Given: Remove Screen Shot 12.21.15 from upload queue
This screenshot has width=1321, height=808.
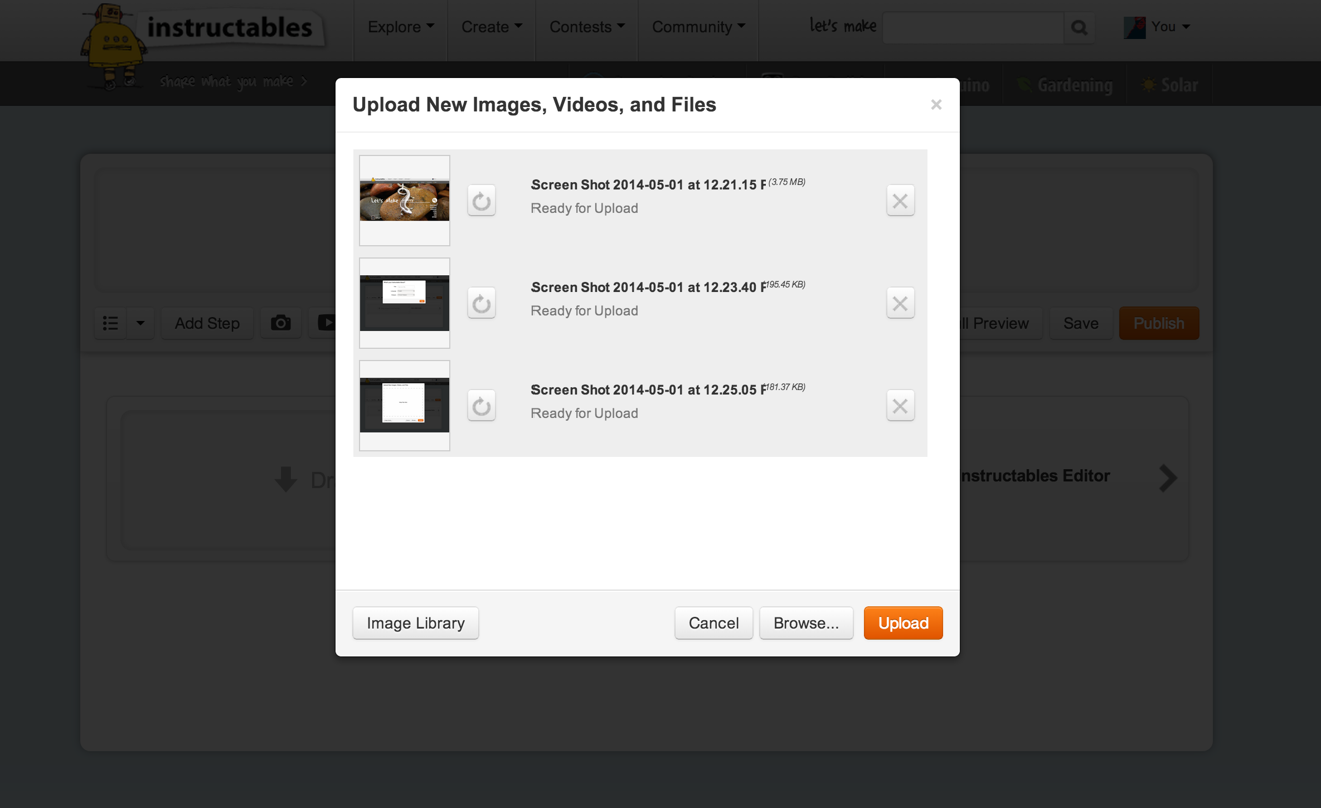Looking at the screenshot, I should pos(900,200).
